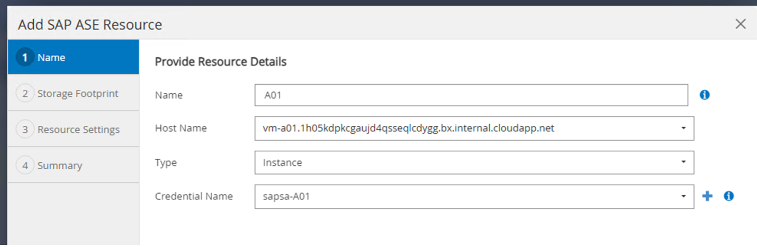Go to the Storage Footprint step
The height and width of the screenshot is (247, 757).
click(78, 94)
